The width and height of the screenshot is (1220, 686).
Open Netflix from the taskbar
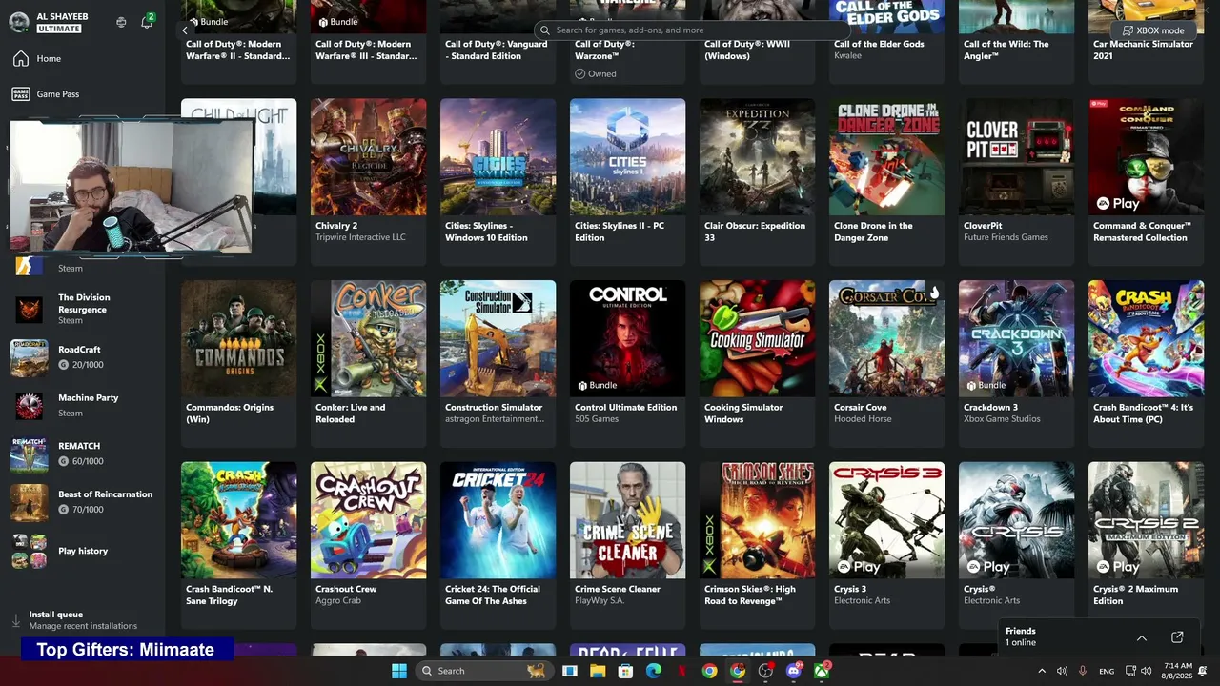681,671
